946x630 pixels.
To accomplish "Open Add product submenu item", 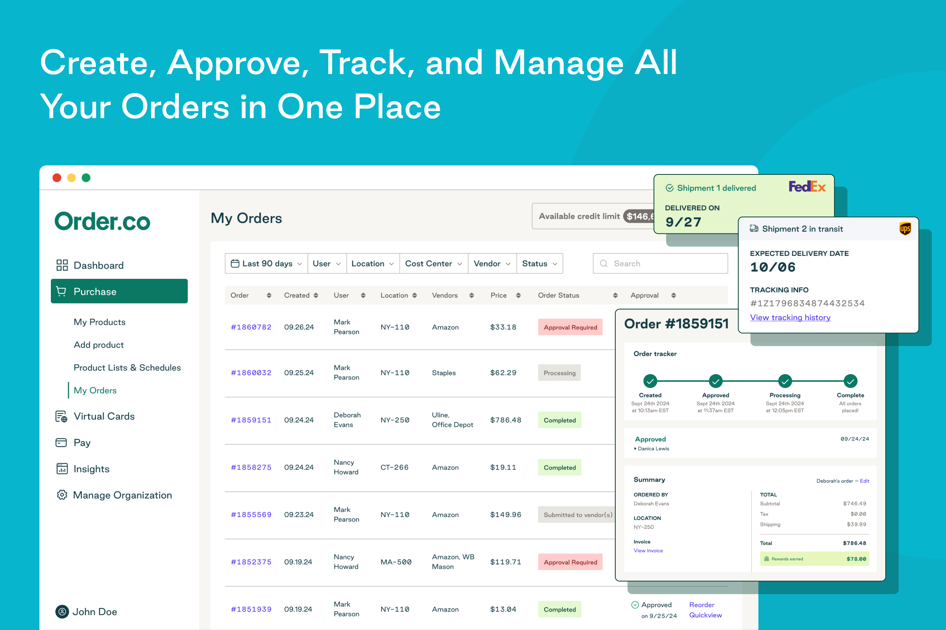I will point(99,345).
